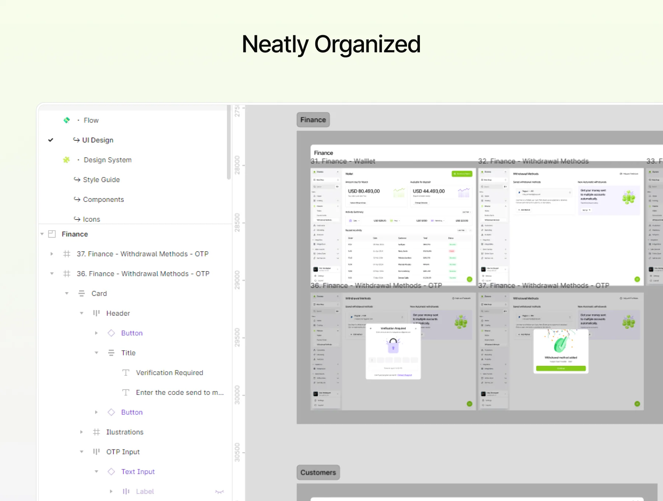Select the Ilustrations layer row
The image size is (663, 501).
[135, 432]
